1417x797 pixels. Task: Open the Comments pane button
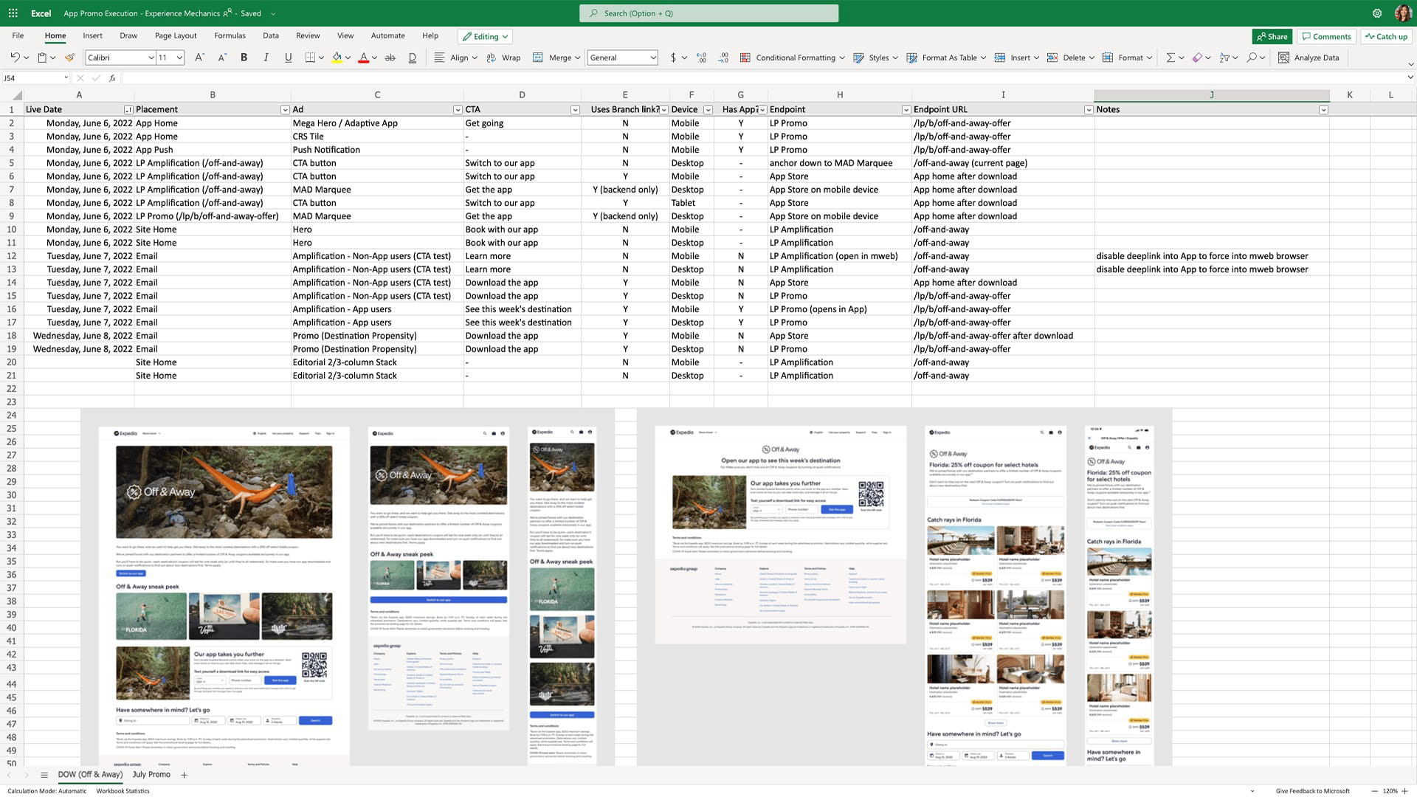(x=1327, y=36)
